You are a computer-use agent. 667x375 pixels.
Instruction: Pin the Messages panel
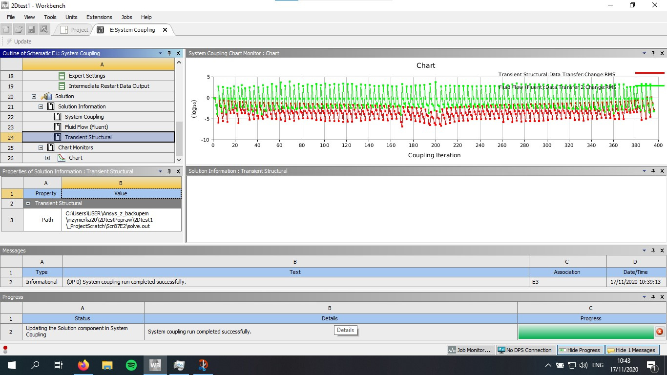653,250
